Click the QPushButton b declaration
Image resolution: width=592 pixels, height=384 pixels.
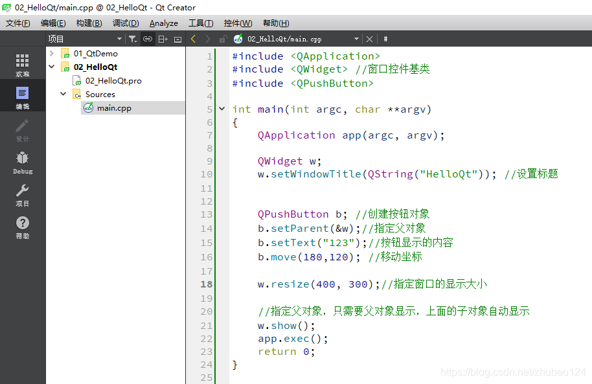[x=343, y=214]
